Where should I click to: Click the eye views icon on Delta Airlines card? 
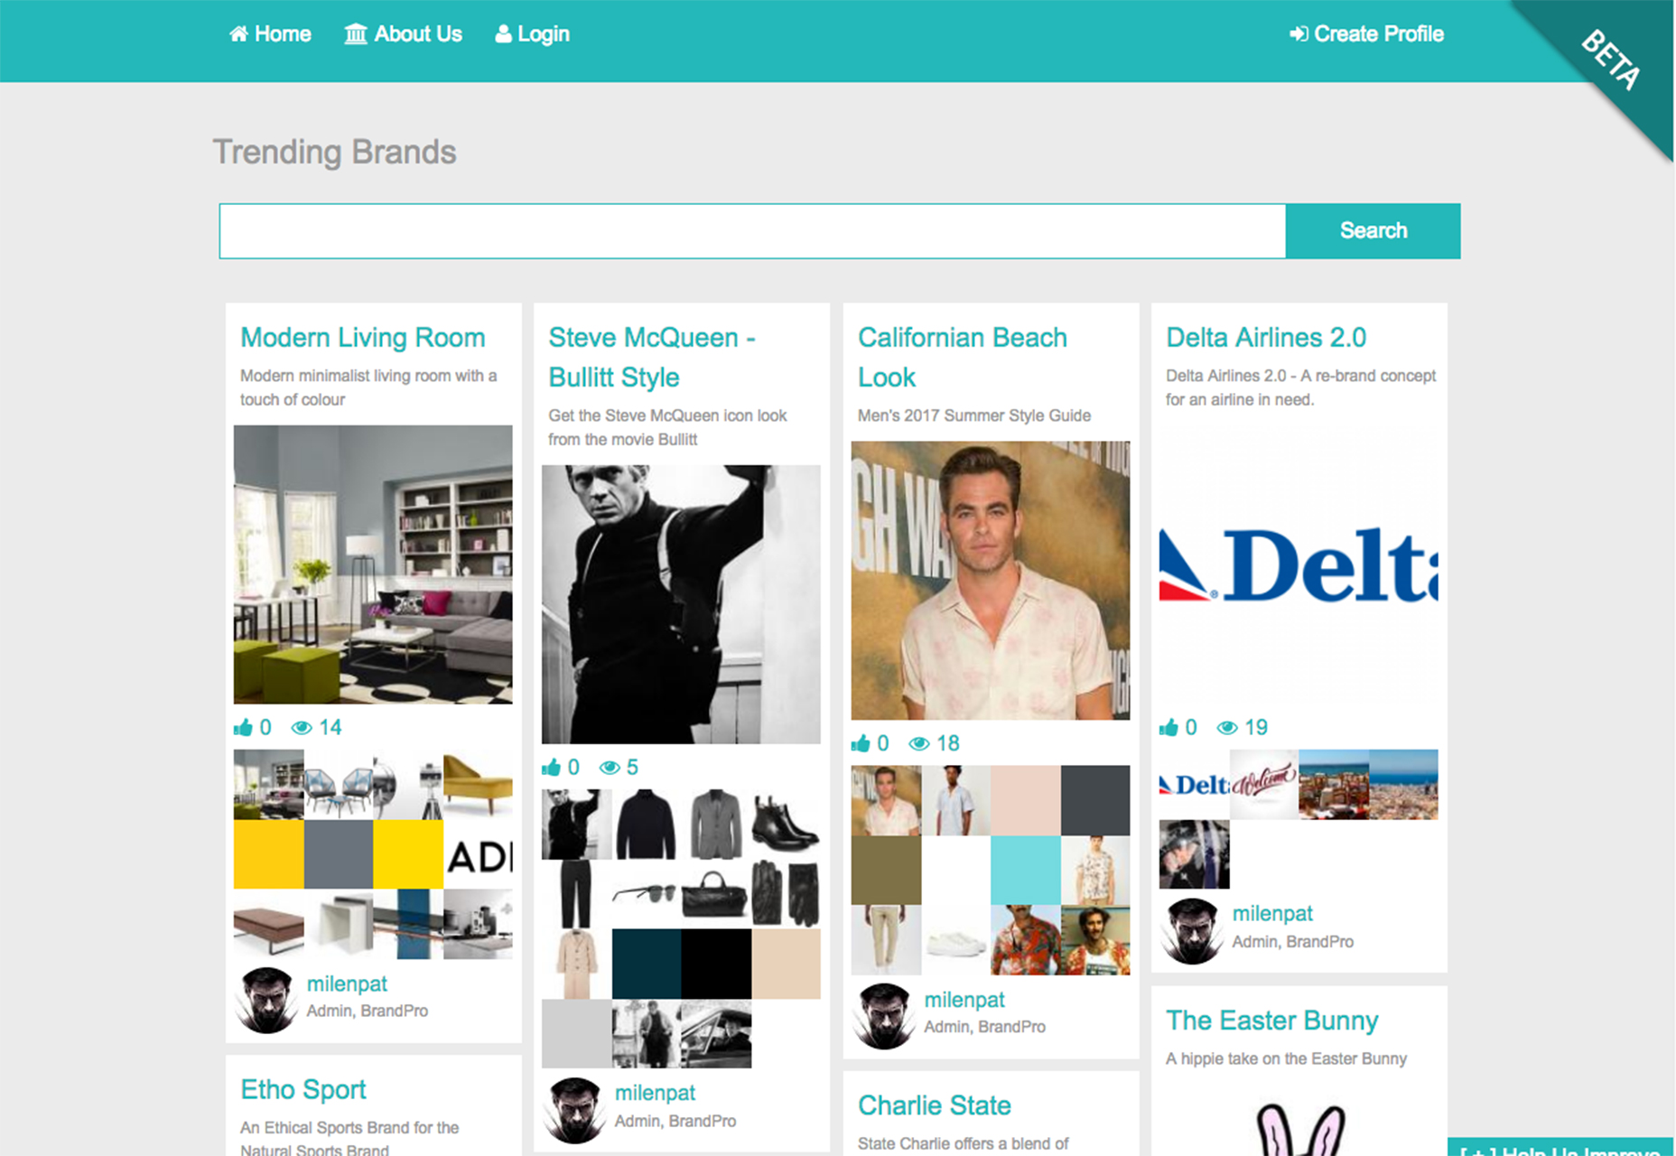[x=1226, y=728]
